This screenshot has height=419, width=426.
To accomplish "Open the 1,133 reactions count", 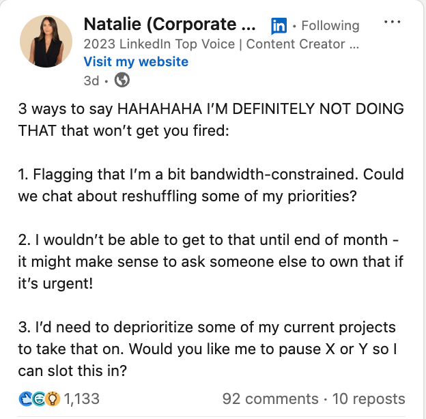I will (x=81, y=399).
